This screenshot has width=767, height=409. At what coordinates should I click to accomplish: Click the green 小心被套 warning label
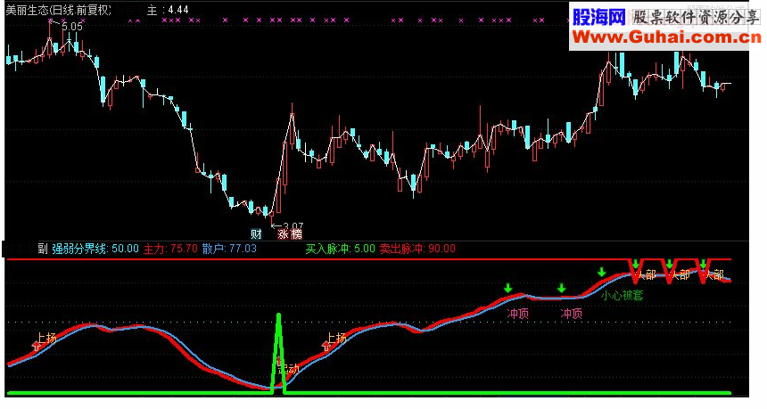click(x=622, y=295)
